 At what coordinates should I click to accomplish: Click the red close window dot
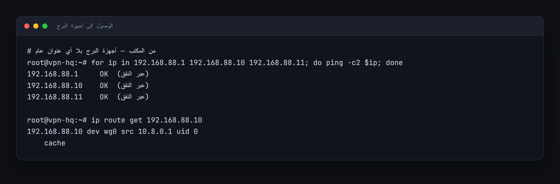27,26
